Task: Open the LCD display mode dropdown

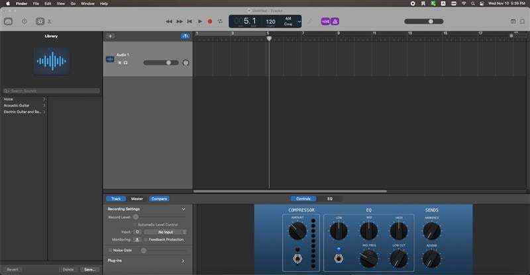Action: [299, 22]
